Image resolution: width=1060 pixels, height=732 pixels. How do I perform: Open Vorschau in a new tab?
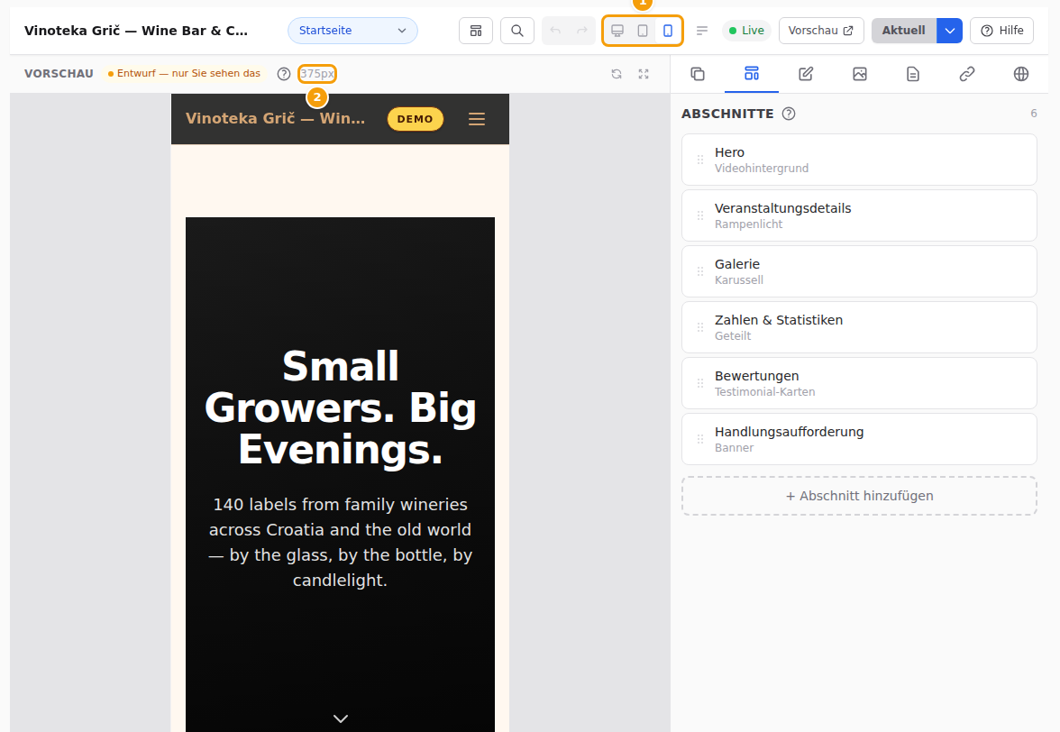coord(821,31)
